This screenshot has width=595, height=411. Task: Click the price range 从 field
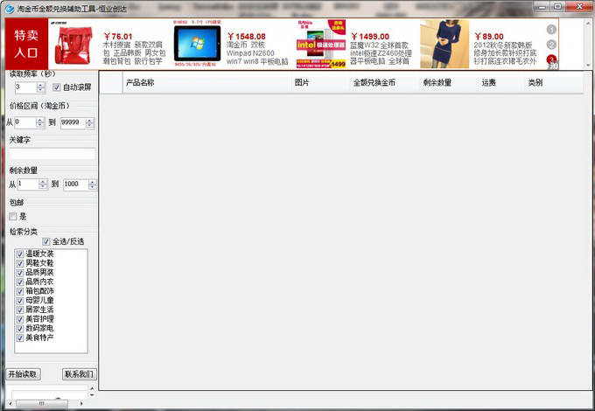(x=24, y=122)
